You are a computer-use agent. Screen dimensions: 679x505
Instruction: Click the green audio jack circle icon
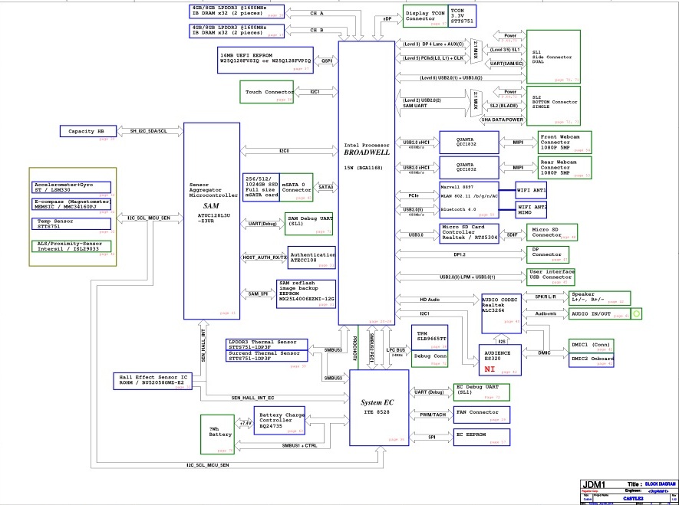tap(636, 313)
